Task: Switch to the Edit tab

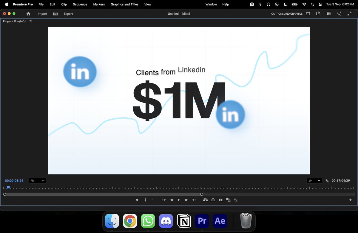Action: coord(55,14)
